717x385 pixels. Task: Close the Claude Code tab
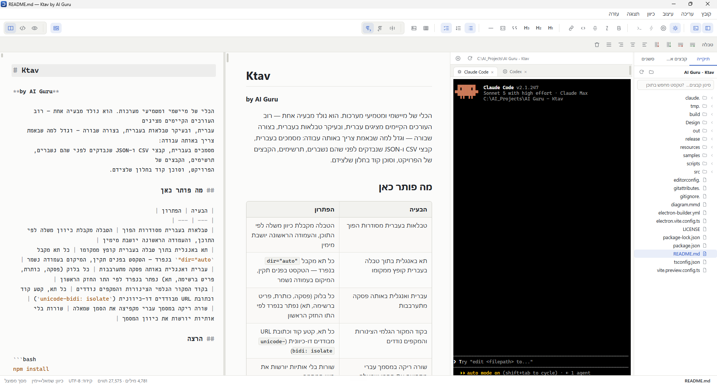pyautogui.click(x=492, y=72)
